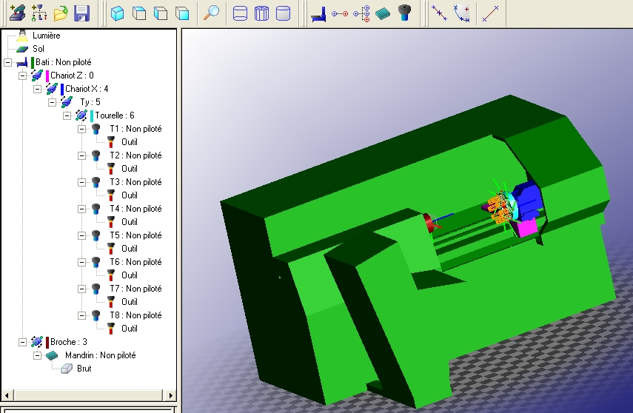633x413 pixels.
Task: Select the isometric solid cube view
Action: tap(118, 13)
